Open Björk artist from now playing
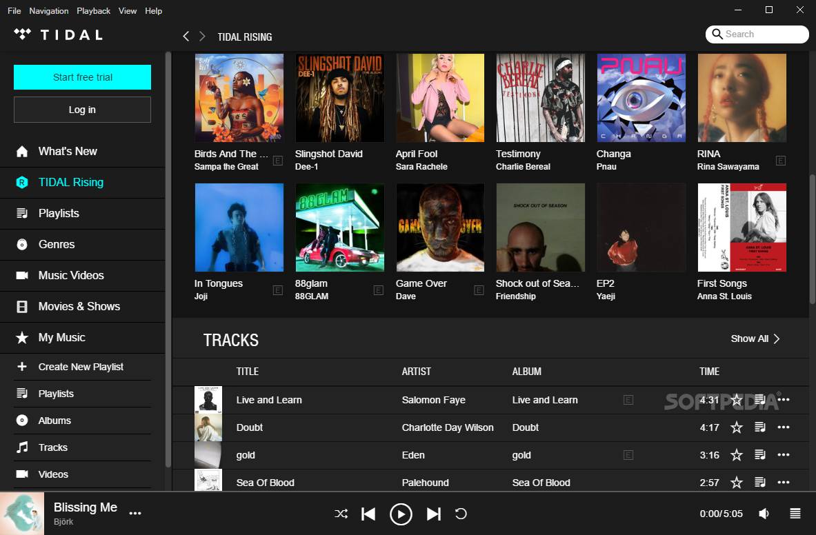This screenshot has width=816, height=535. [63, 521]
